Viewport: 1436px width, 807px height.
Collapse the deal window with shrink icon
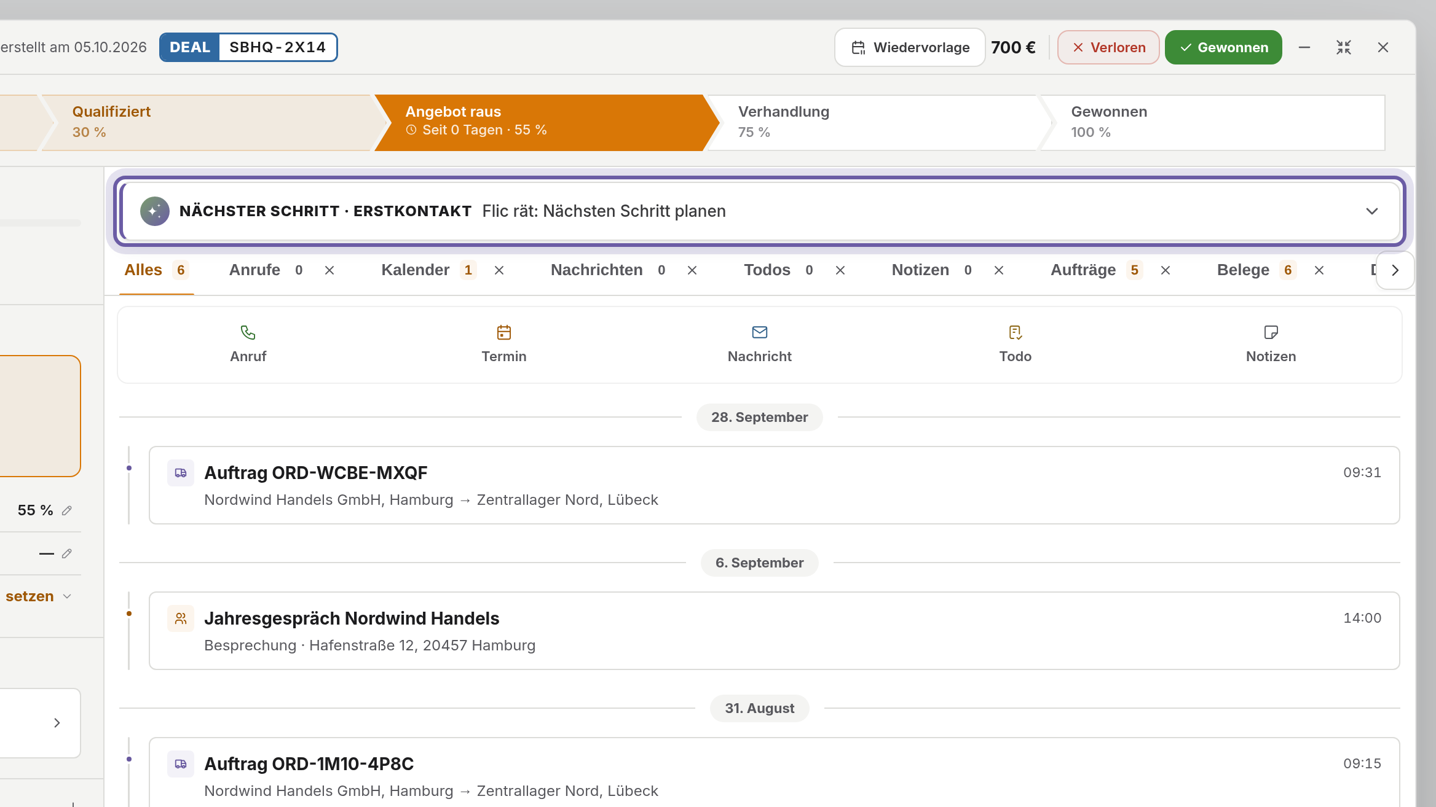pos(1344,47)
